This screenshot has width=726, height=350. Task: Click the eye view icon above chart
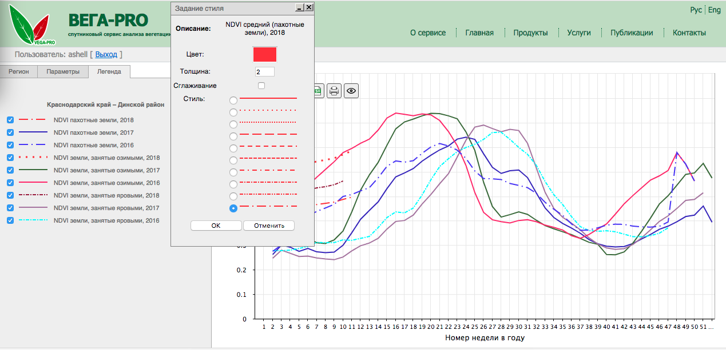[x=351, y=91]
